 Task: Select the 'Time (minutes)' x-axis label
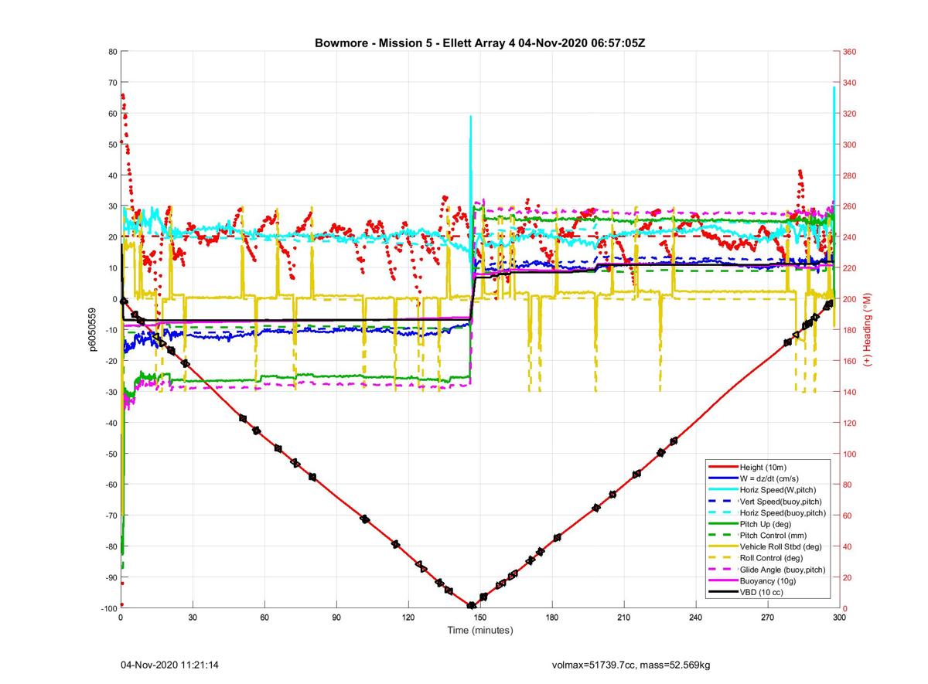coord(480,630)
